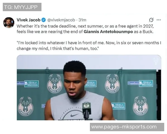Click the blue verified badge
Image resolution: width=167 pixels, height=134 pixels.
click(x=44, y=20)
